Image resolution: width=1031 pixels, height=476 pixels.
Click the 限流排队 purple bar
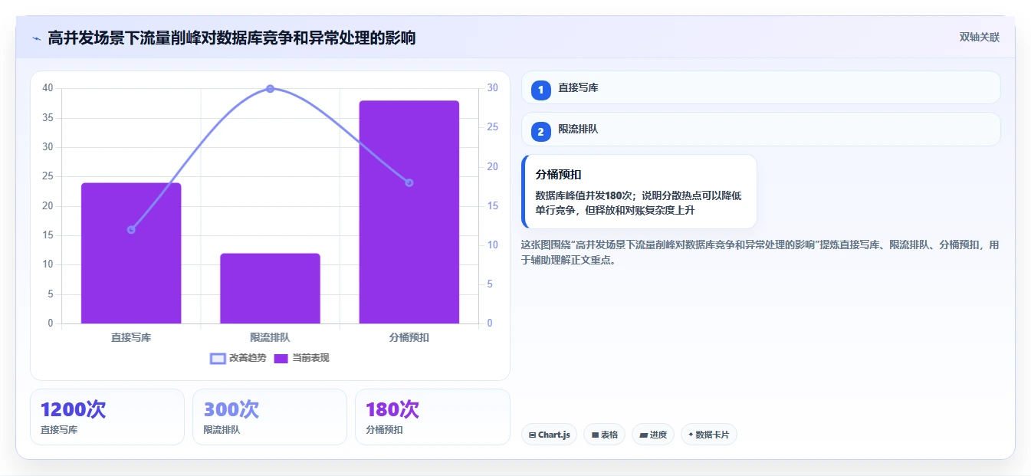(x=270, y=288)
